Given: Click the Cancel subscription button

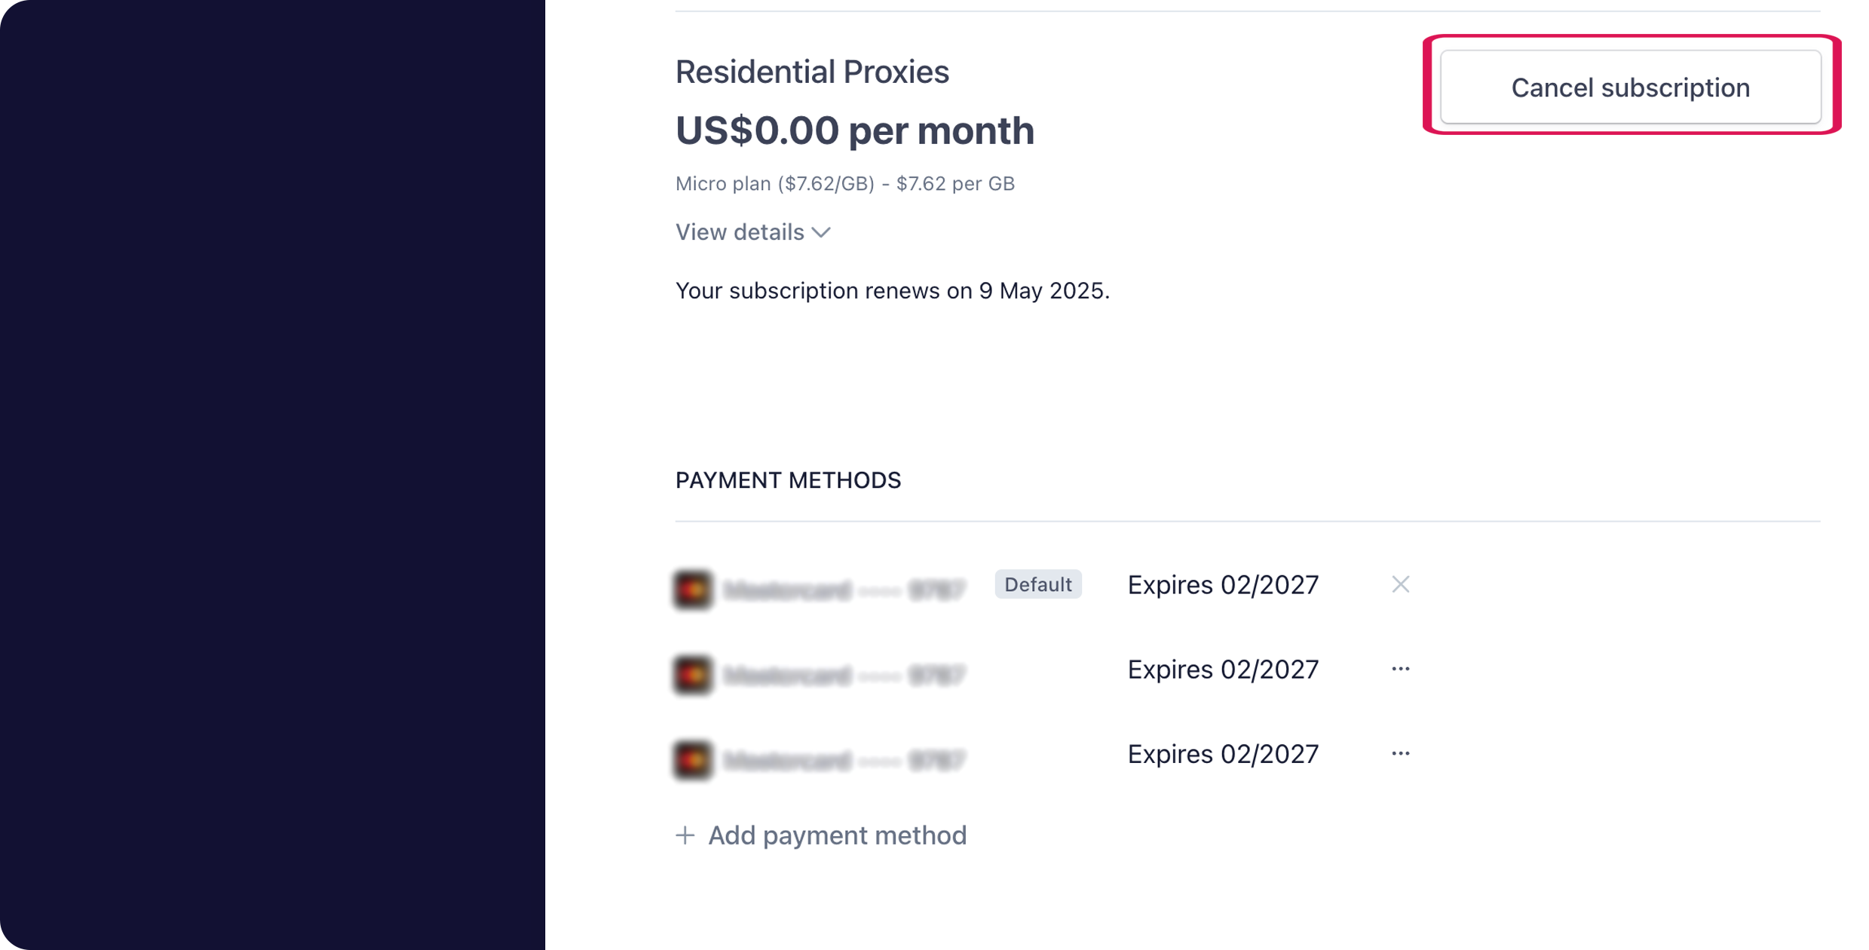Looking at the screenshot, I should pos(1629,87).
